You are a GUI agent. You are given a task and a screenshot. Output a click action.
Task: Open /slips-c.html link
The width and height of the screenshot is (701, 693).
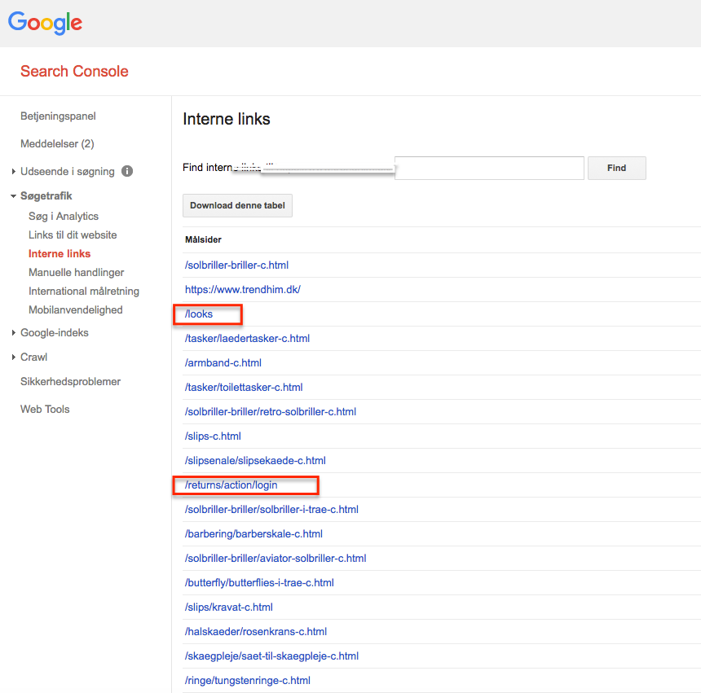pyautogui.click(x=213, y=436)
